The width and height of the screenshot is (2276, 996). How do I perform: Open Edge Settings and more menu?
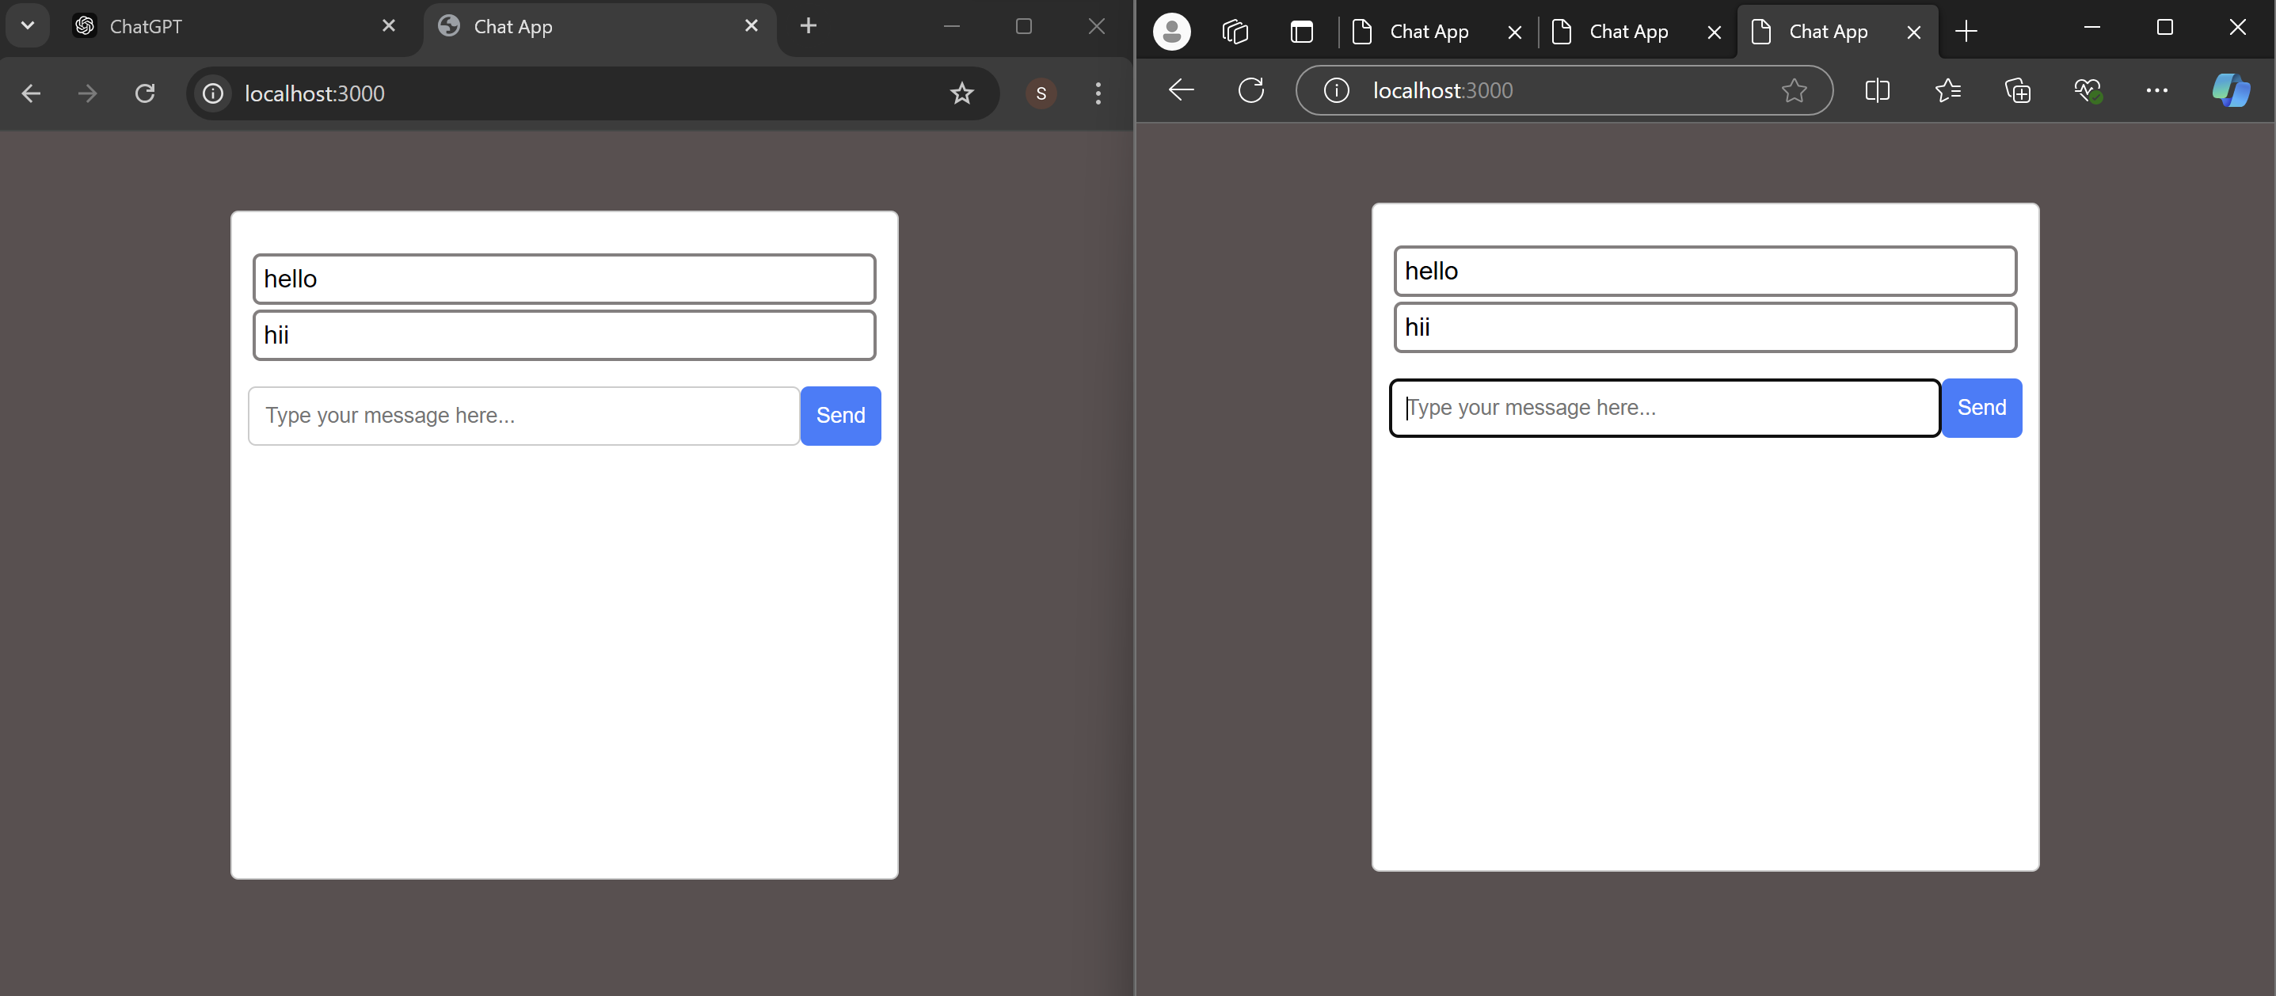tap(2156, 90)
